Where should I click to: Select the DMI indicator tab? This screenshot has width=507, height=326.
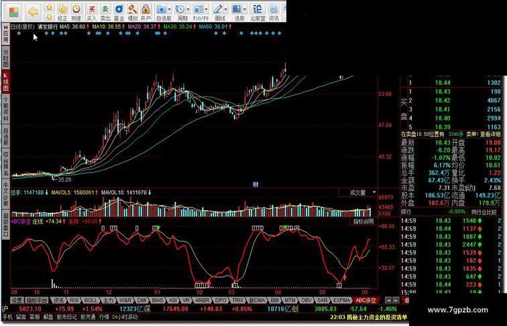click(x=142, y=300)
